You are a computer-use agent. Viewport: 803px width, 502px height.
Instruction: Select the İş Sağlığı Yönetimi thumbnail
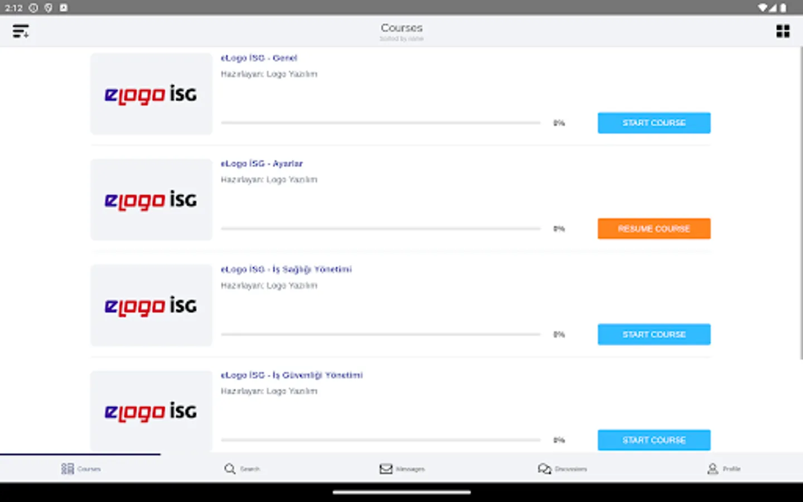pos(151,305)
